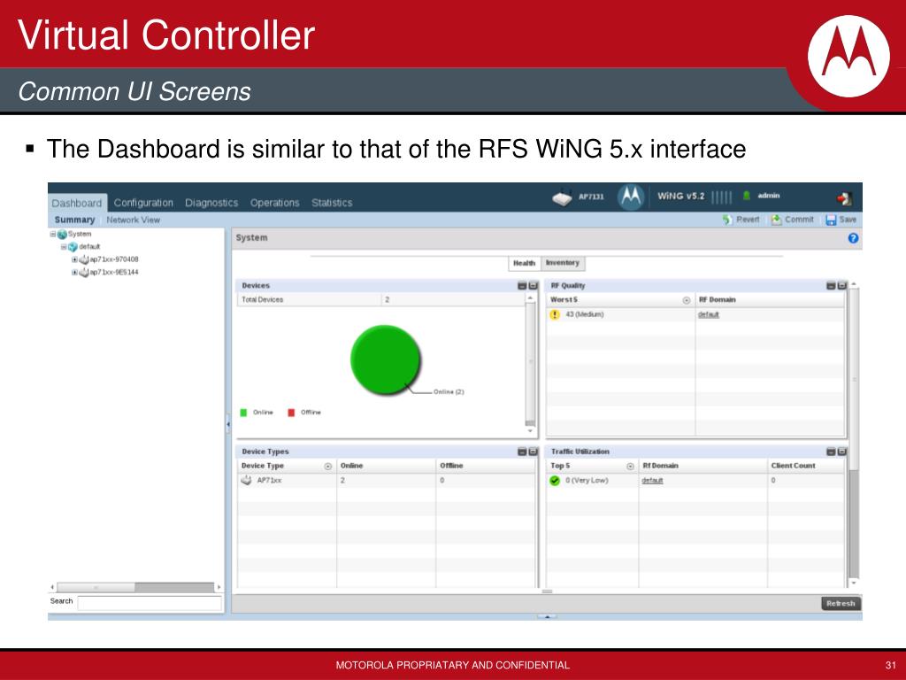Open the Device Type column sort dropdown
This screenshot has height=680, width=906.
(x=327, y=466)
